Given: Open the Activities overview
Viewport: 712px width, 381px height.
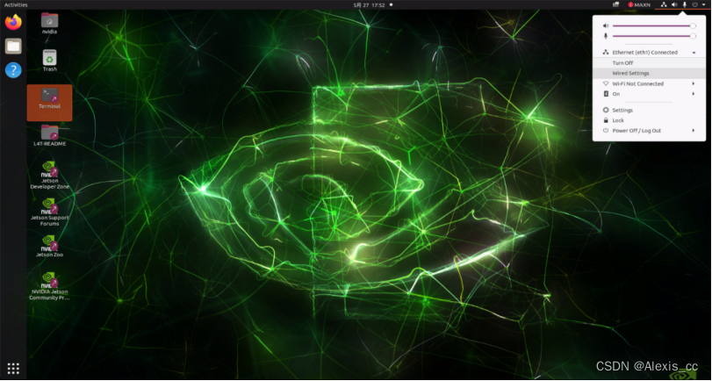Looking at the screenshot, I should 16,5.
